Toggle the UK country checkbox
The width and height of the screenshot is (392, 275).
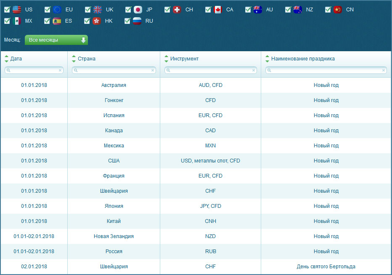point(88,9)
